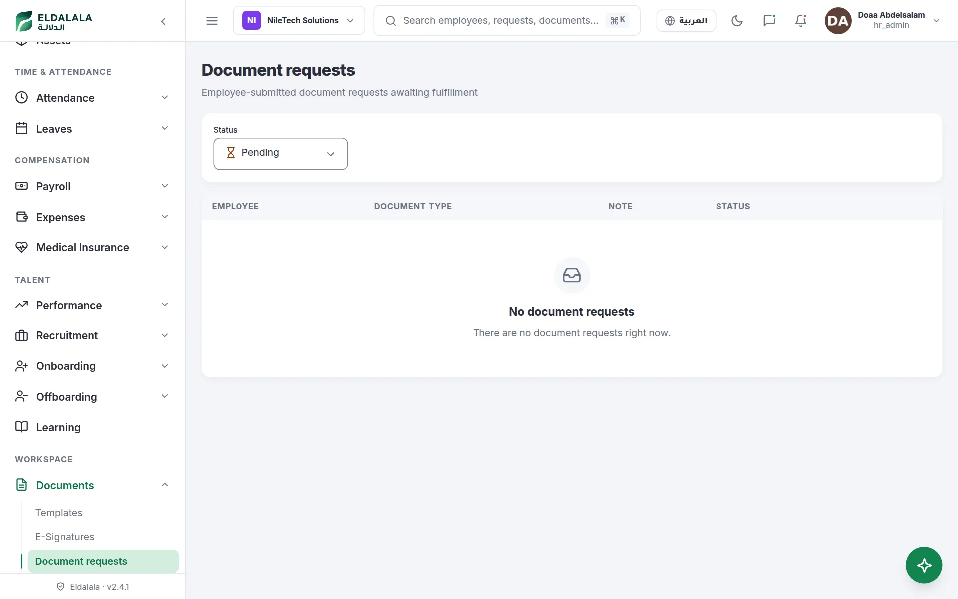Click the Payroll banknote icon
The height and width of the screenshot is (599, 958).
click(x=21, y=186)
